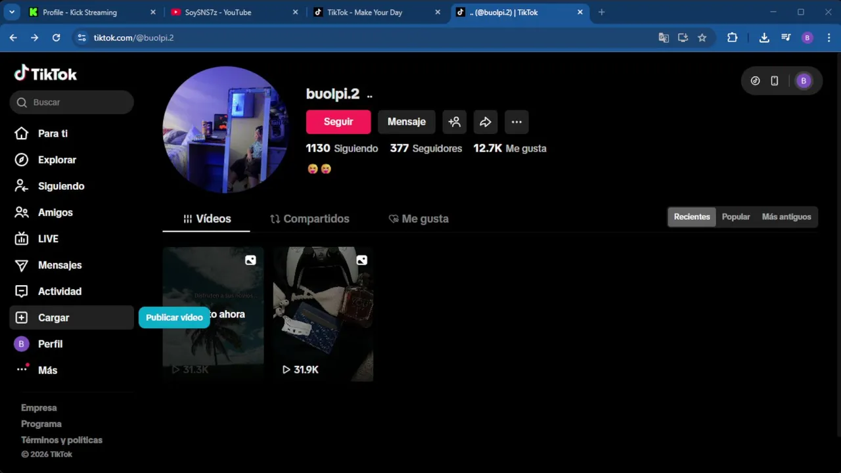Image resolution: width=841 pixels, height=473 pixels.
Task: Click the B avatar in top-right pill
Action: click(x=804, y=81)
